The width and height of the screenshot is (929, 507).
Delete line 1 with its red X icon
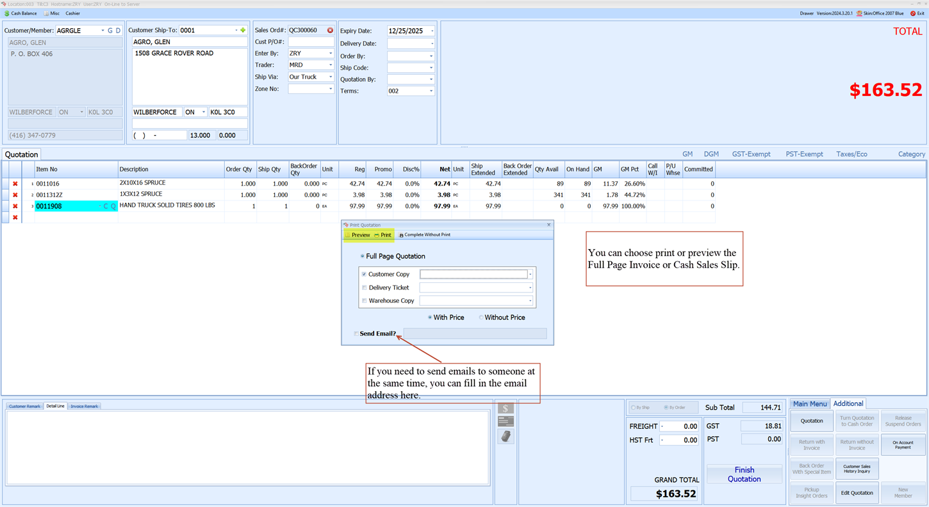click(15, 184)
